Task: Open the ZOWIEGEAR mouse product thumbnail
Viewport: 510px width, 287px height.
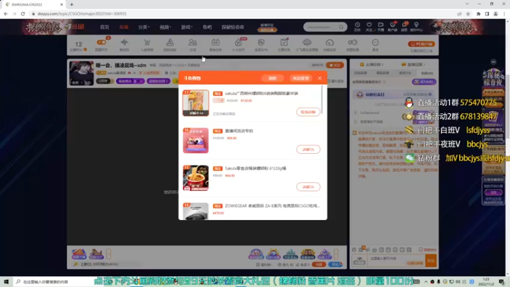Action: pyautogui.click(x=196, y=211)
